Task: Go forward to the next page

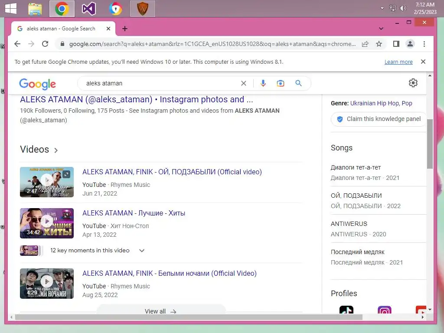Action: tap(31, 44)
